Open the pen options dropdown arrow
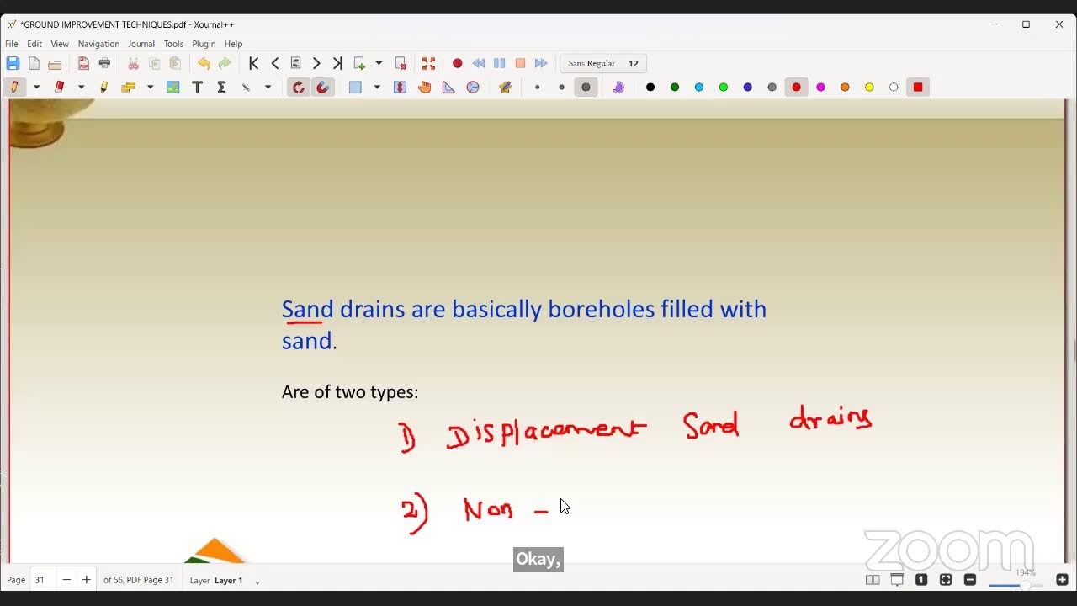Viewport: 1077px width, 606px height. pyautogui.click(x=36, y=87)
